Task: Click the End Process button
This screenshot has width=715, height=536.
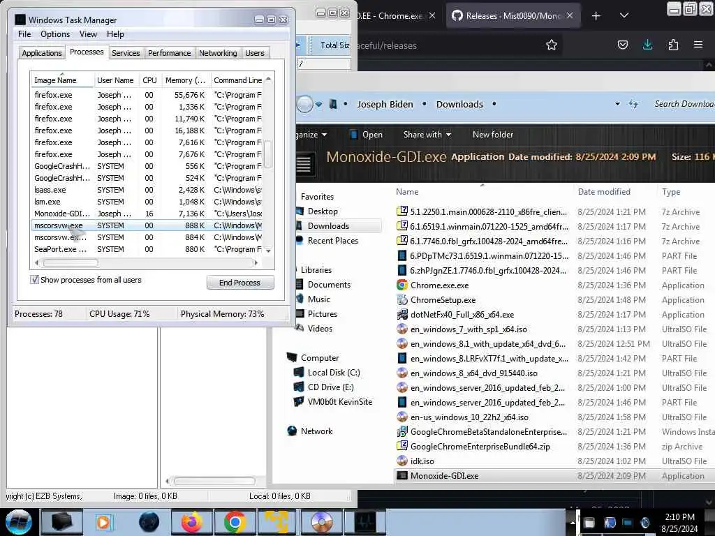Action: point(240,283)
